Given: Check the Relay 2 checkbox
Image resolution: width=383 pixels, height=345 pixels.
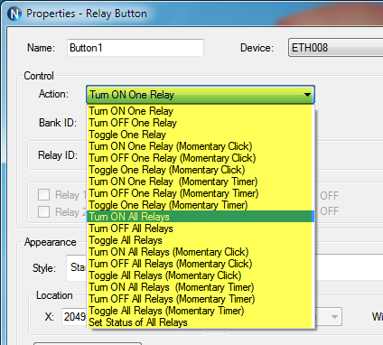Looking at the screenshot, I should (x=43, y=211).
